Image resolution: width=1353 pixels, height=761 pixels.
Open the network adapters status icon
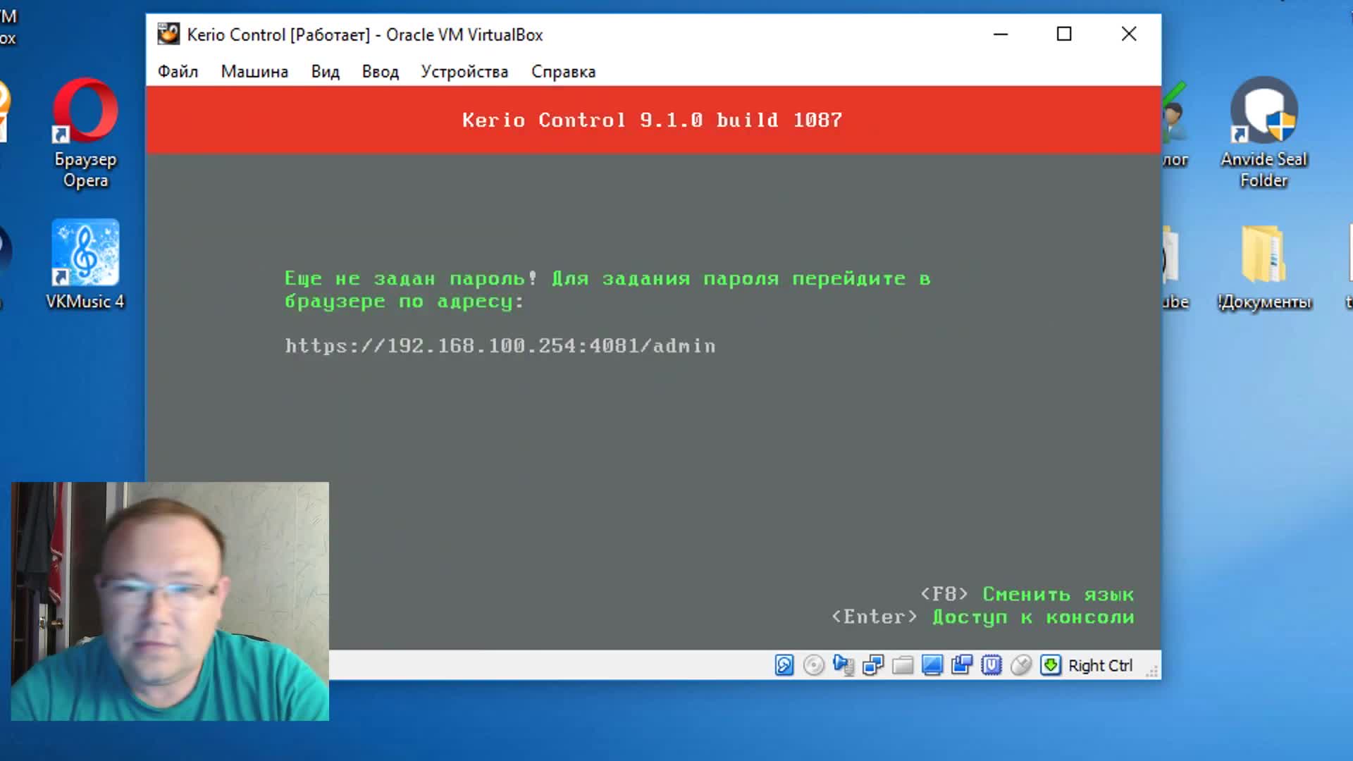pyautogui.click(x=873, y=665)
